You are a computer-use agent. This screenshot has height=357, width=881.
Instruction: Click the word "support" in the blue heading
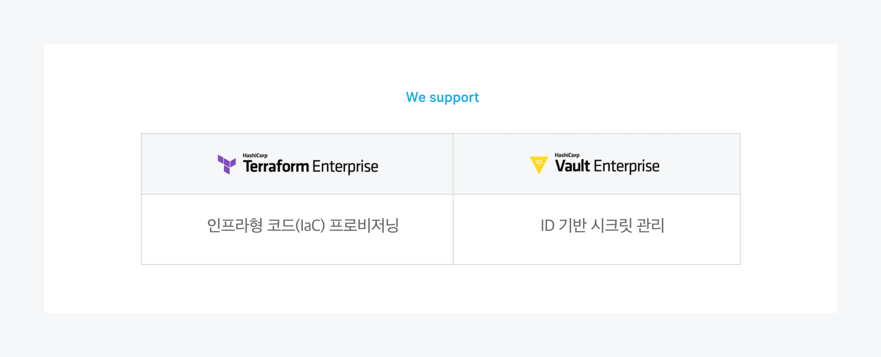454,98
